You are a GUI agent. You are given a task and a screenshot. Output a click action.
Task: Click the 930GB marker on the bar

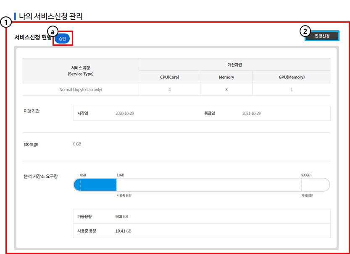point(306,175)
